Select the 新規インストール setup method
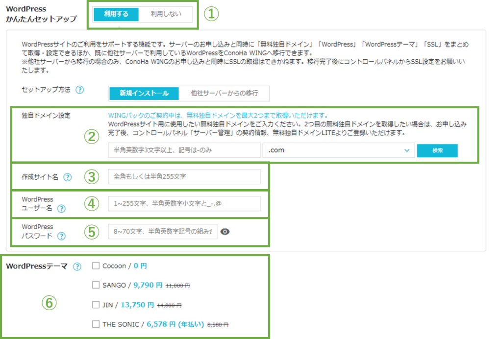Viewport: 502px width, 339px height. [143, 93]
